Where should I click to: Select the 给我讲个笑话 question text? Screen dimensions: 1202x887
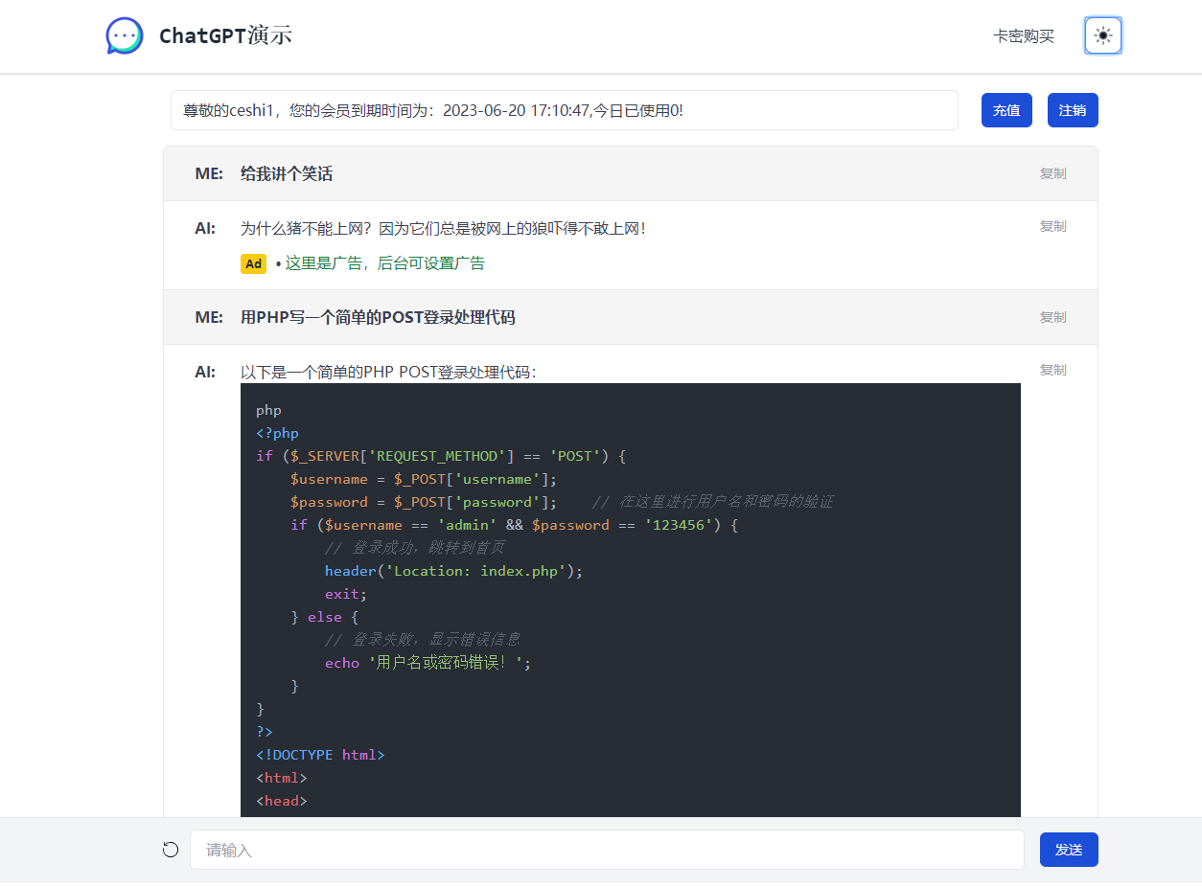coord(287,173)
